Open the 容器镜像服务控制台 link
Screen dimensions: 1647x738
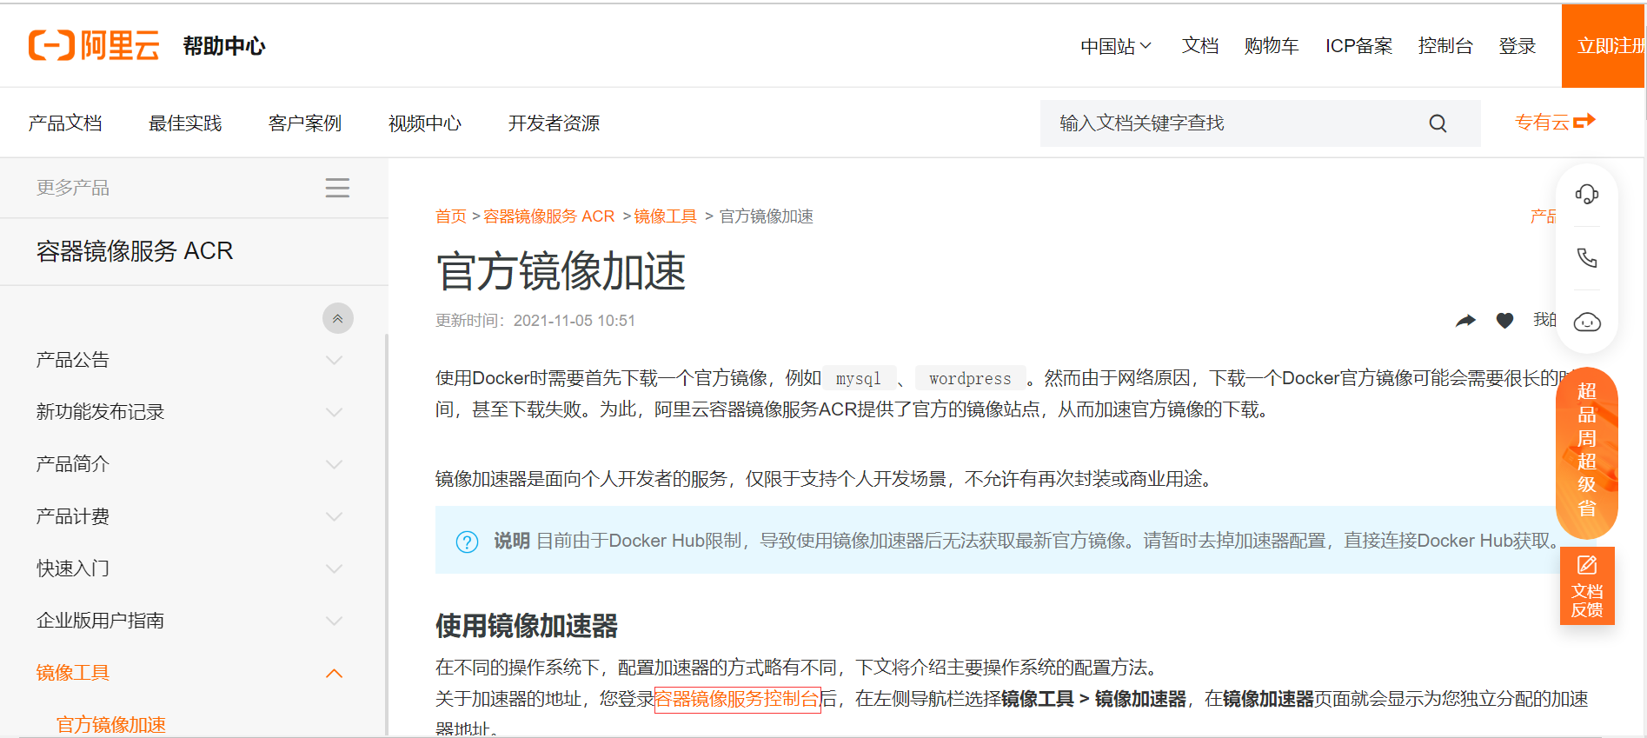(737, 699)
